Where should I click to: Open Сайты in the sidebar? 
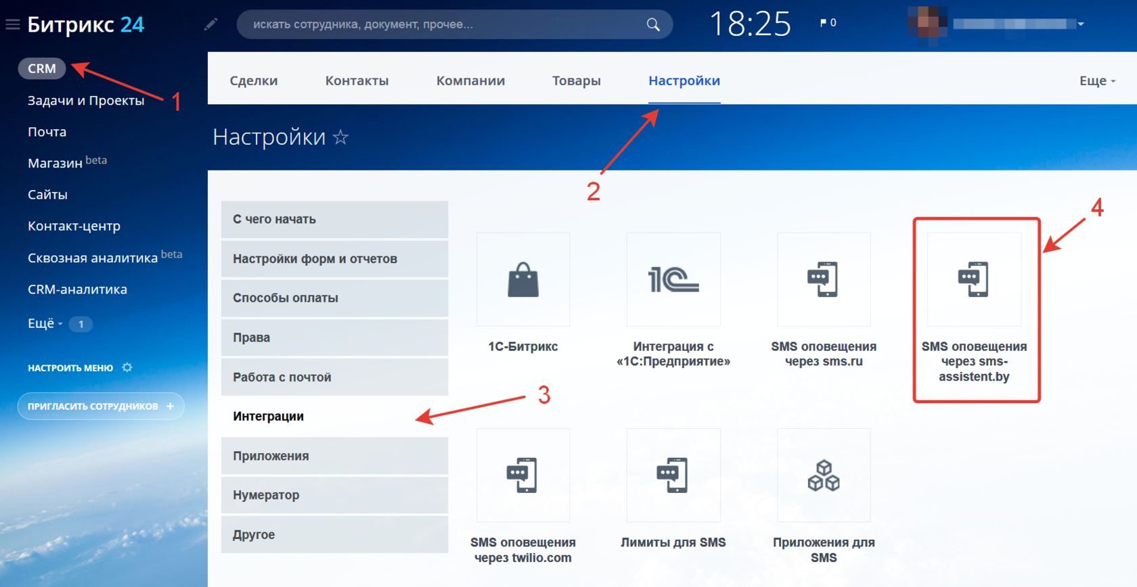pos(47,195)
